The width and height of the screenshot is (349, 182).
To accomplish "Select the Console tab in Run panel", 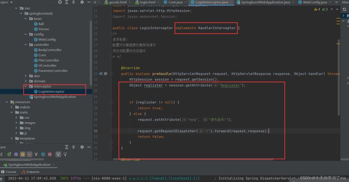I will pyautogui.click(x=9, y=172).
